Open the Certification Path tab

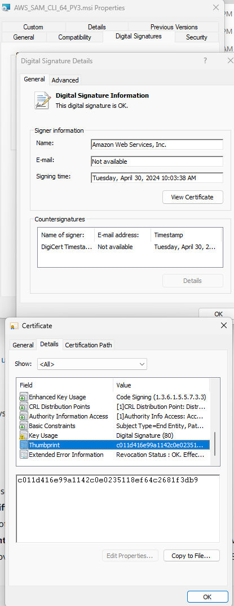pos(89,345)
